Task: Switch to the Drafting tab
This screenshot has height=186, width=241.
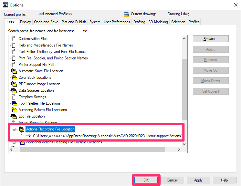Action: pos(139,22)
